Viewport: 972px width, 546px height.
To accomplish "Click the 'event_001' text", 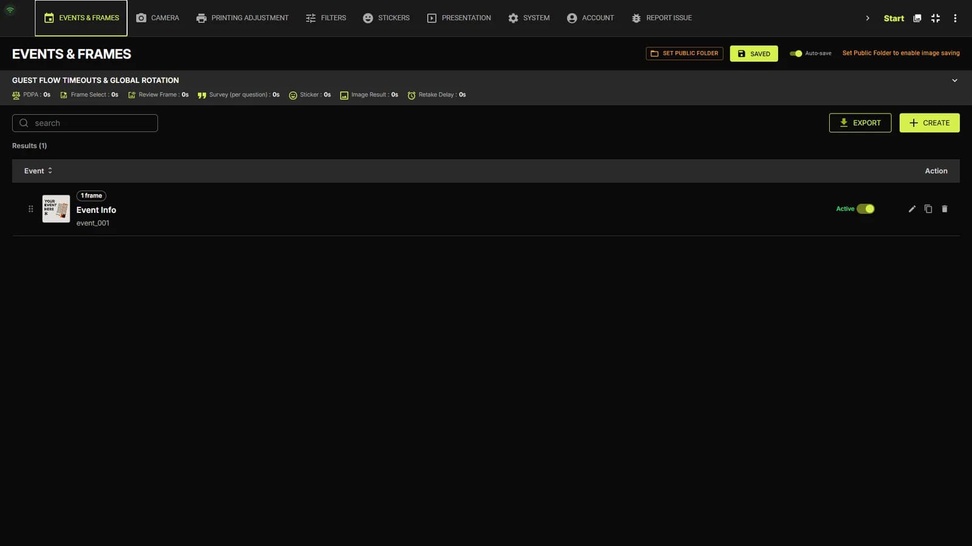I will 93,223.
